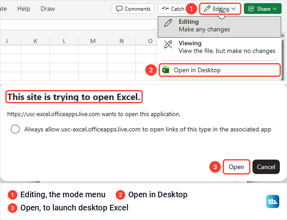Select Open in Desktop menu entry
This screenshot has height=220, width=287.
tap(219, 70)
